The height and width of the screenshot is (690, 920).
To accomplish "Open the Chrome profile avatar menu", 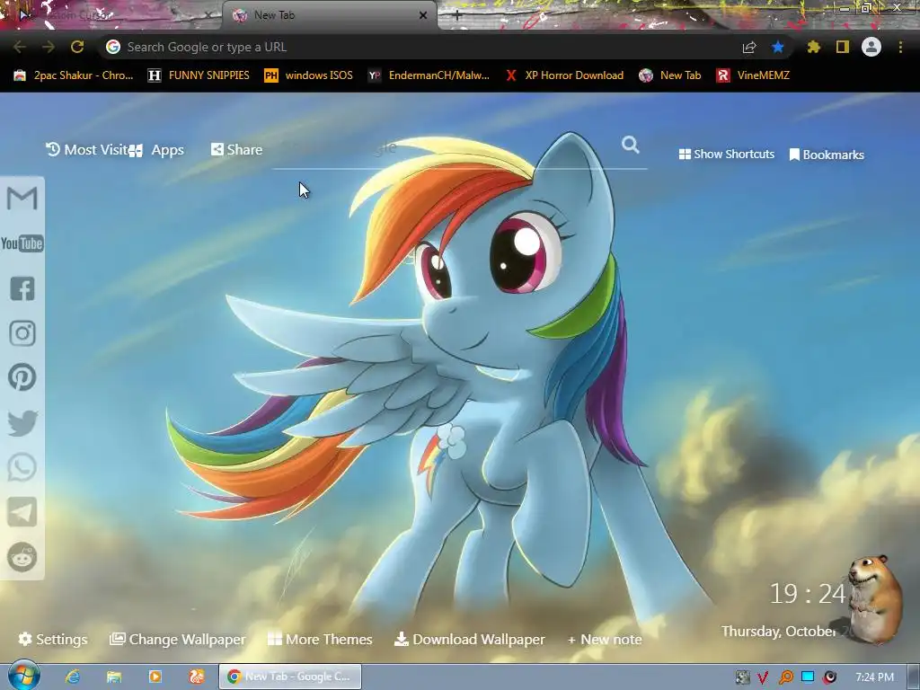I will point(871,47).
